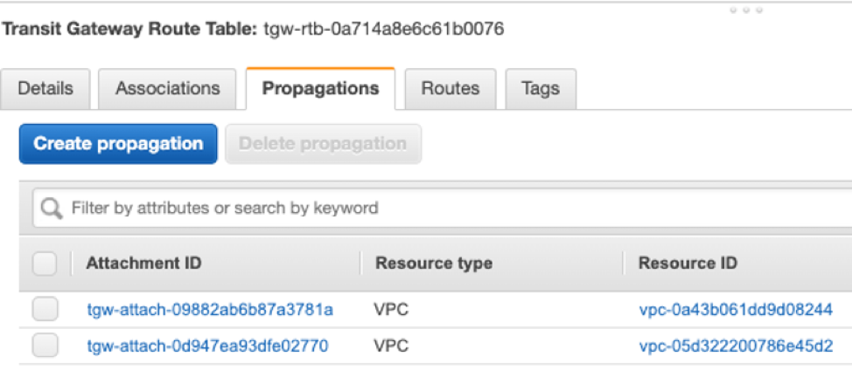Image resolution: width=852 pixels, height=370 pixels.
Task: Sort by the Attachment ID column header
Action: (x=143, y=264)
